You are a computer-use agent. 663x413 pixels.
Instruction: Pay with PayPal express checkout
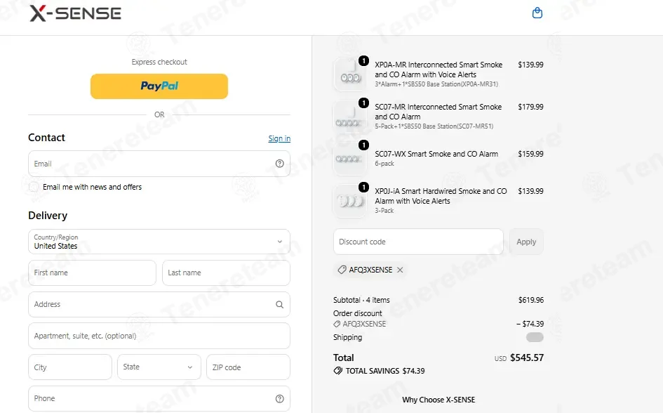point(159,86)
